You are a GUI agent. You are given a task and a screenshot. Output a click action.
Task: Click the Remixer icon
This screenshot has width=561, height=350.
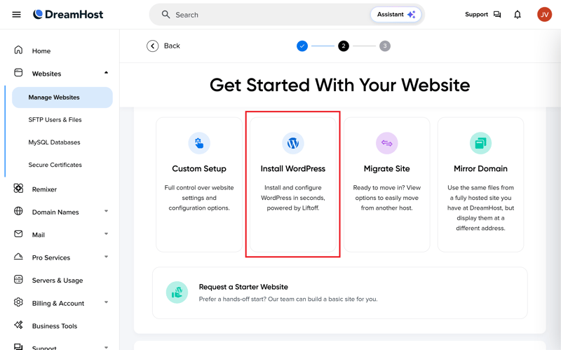tap(18, 188)
